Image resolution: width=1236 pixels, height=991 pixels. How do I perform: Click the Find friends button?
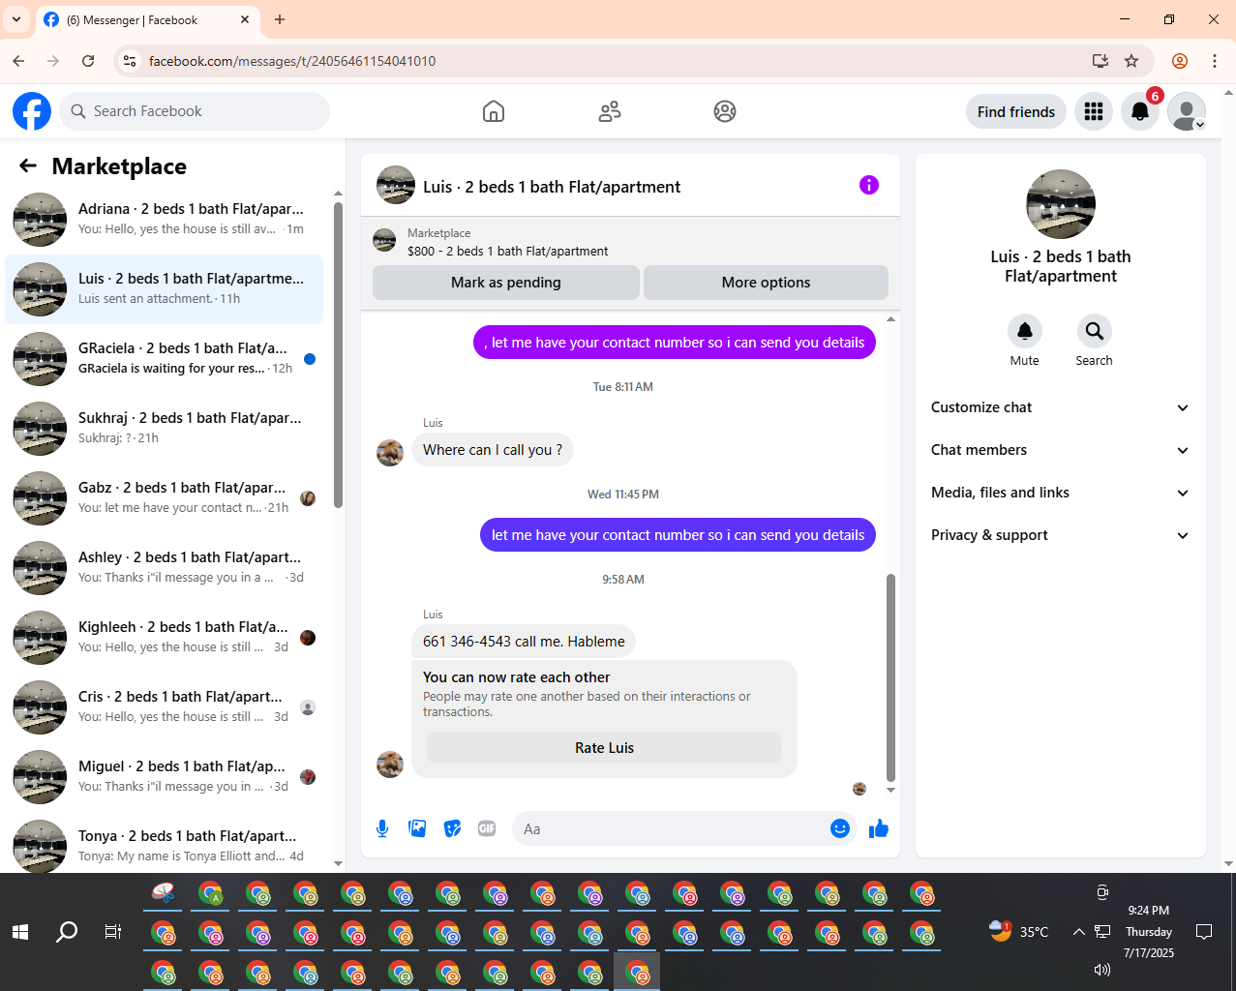1016,111
